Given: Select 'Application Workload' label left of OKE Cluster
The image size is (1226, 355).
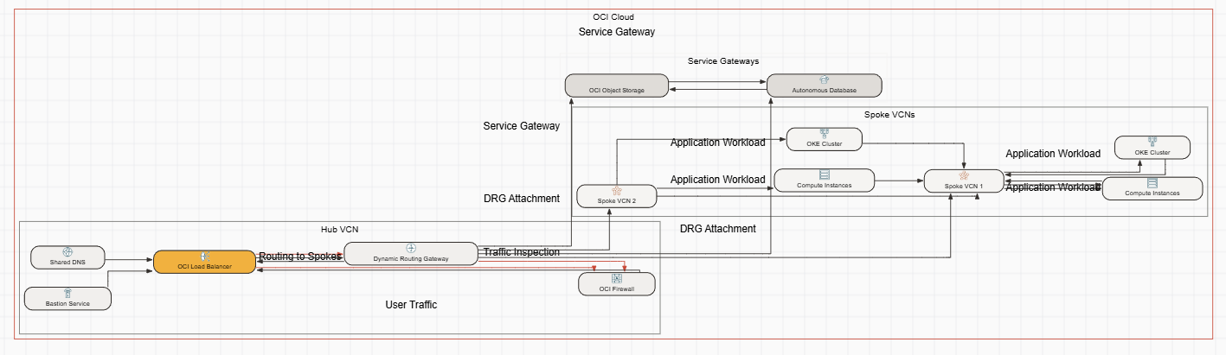Looking at the screenshot, I should [718, 143].
